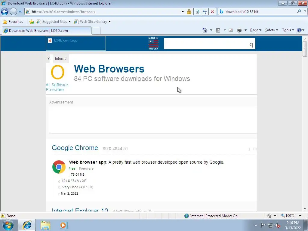Image resolution: width=308 pixels, height=231 pixels.
Task: Open Web Slice Gallery link
Action: pos(92,22)
